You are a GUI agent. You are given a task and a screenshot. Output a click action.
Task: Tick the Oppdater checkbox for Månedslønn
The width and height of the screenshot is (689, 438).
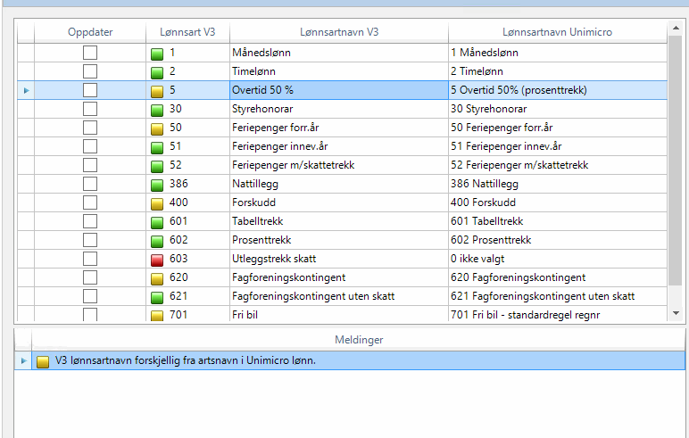[90, 54]
